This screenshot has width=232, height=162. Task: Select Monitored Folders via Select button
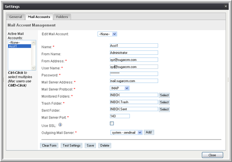164,95
